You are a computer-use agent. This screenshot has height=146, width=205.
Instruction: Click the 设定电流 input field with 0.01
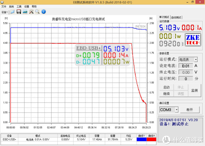click(186, 66)
